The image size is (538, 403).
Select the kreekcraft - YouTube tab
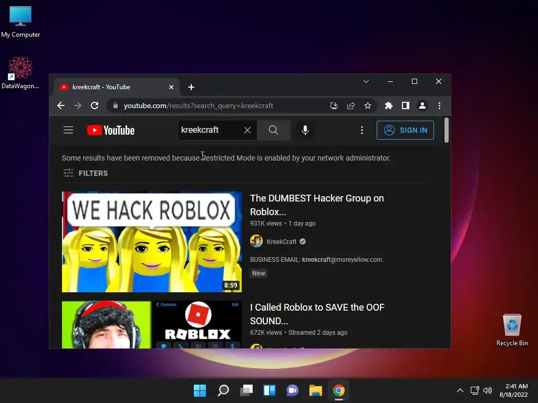pyautogui.click(x=116, y=87)
